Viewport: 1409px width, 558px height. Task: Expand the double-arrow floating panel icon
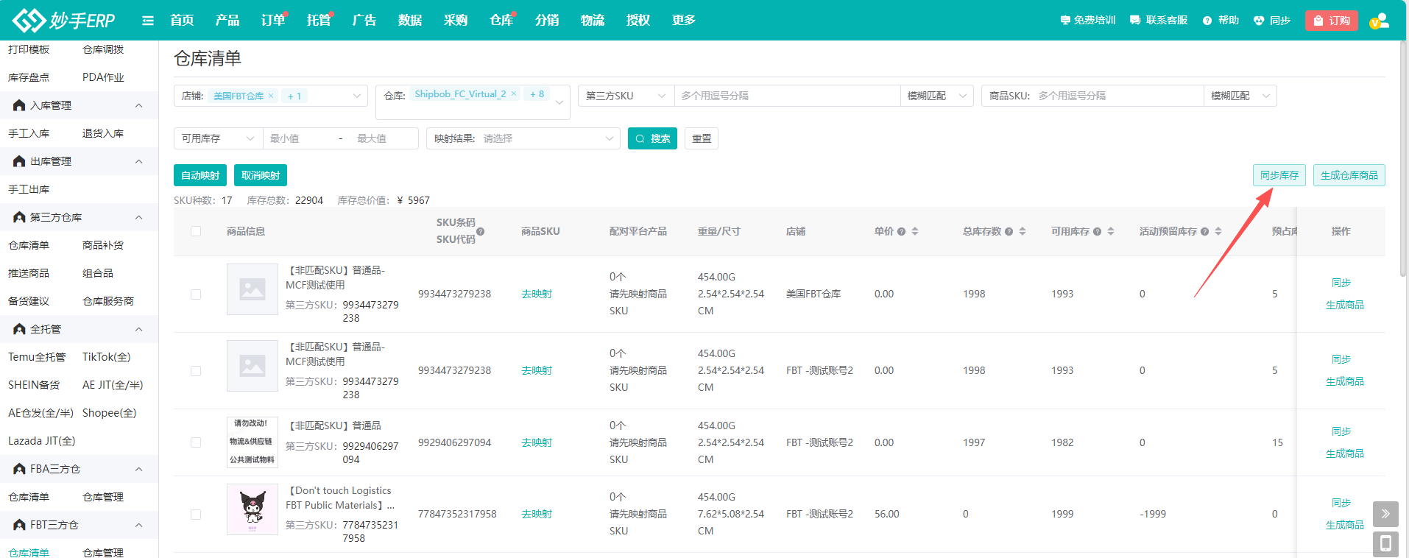coord(1385,514)
